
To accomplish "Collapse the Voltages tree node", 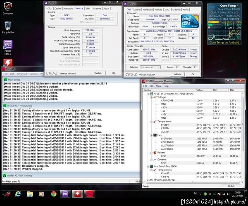I will 151,97.
